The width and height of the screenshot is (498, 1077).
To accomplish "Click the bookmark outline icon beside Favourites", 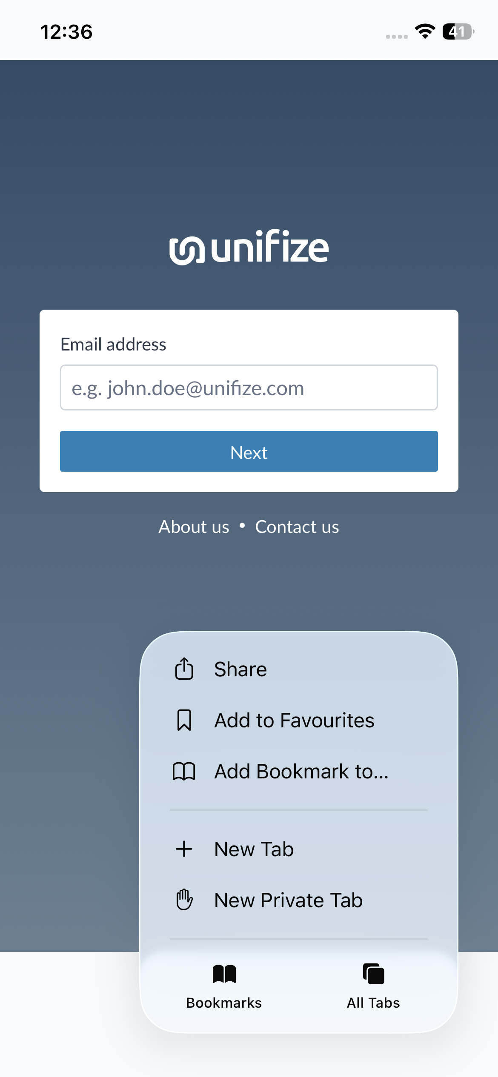I will point(184,720).
